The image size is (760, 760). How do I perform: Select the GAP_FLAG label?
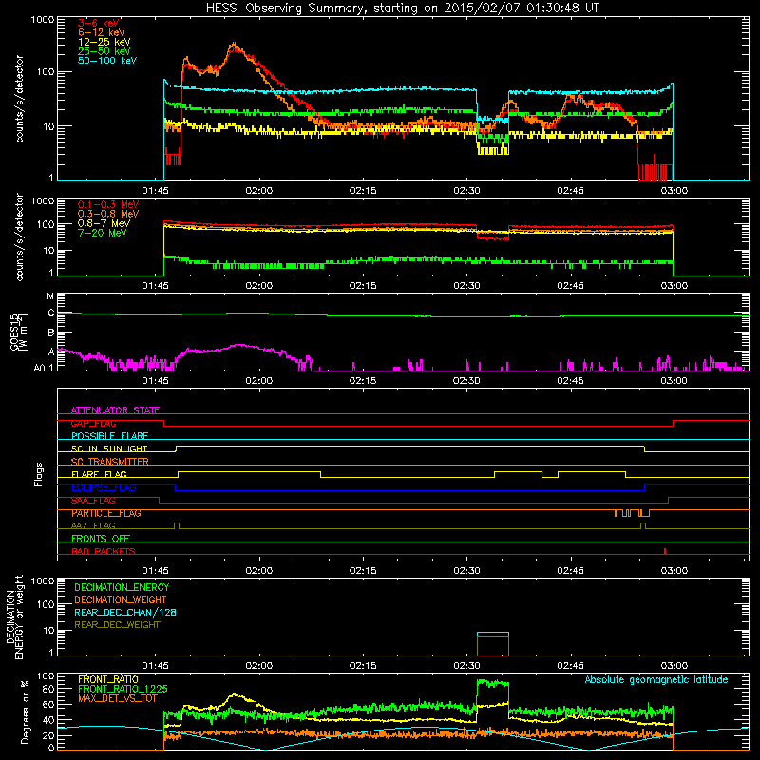point(93,423)
